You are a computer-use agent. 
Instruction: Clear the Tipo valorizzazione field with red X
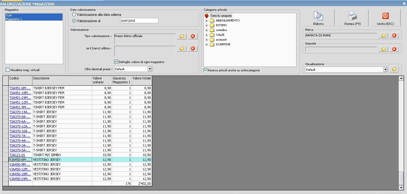192,36
